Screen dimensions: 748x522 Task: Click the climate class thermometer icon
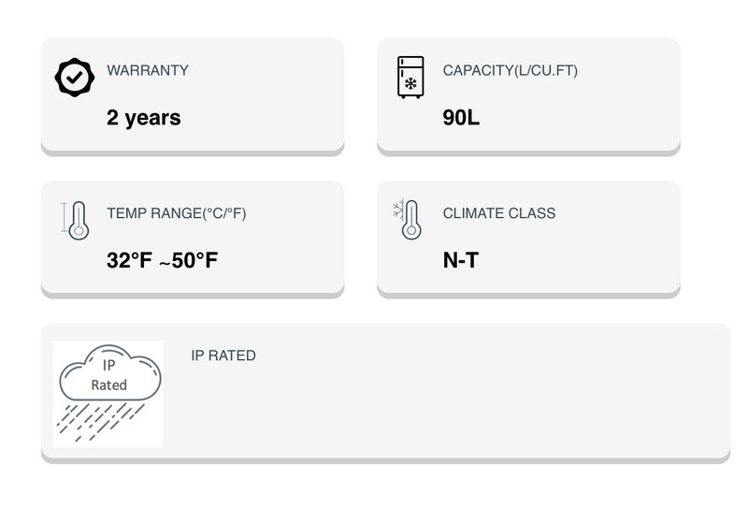(411, 221)
